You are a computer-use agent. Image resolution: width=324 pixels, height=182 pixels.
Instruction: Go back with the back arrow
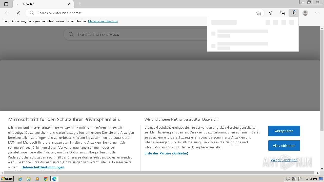(7, 13)
